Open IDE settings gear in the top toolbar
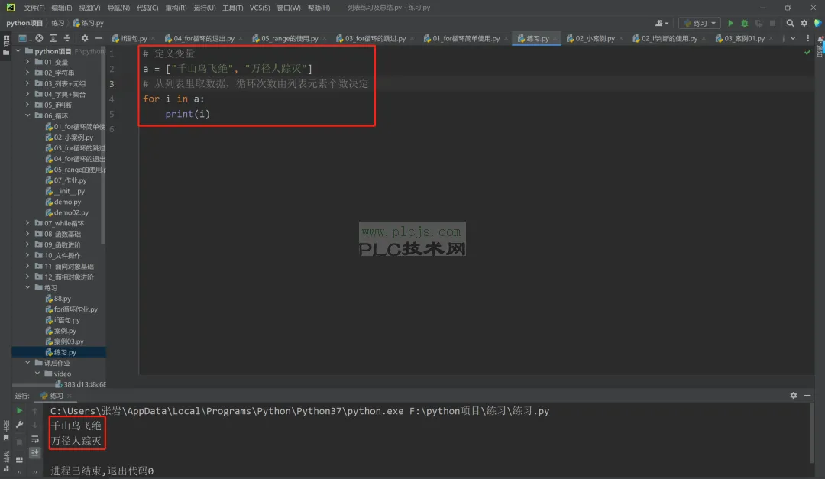 [x=804, y=23]
